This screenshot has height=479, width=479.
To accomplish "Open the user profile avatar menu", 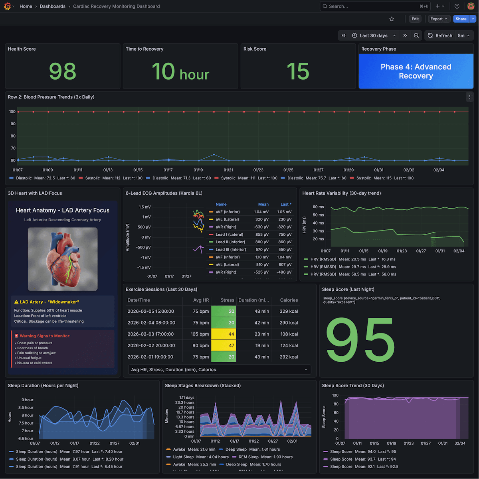I will [x=471, y=6].
